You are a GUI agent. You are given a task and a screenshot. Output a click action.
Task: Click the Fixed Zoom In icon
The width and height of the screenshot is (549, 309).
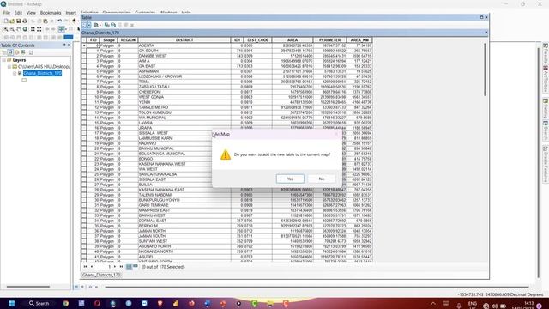[x=33, y=29]
